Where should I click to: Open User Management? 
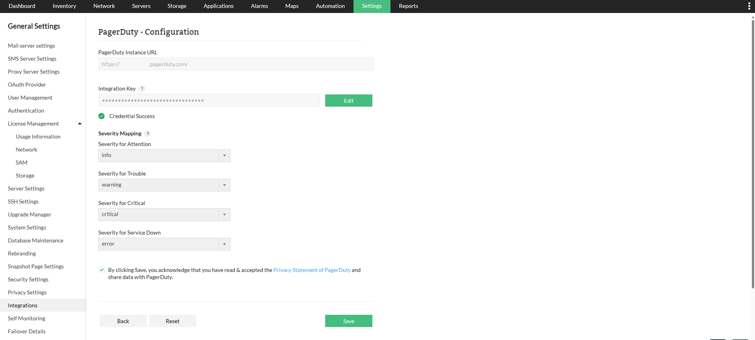[30, 98]
